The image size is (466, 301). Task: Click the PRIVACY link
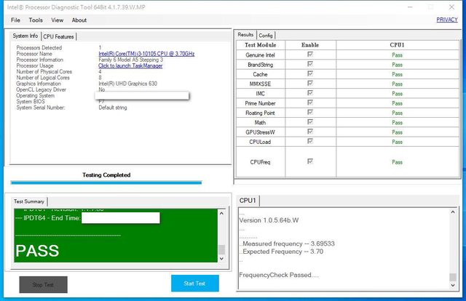[x=447, y=20]
